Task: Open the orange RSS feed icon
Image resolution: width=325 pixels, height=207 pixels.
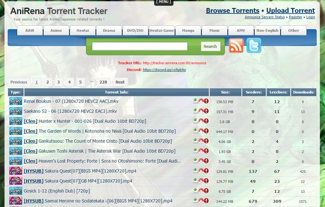Action: click(236, 45)
